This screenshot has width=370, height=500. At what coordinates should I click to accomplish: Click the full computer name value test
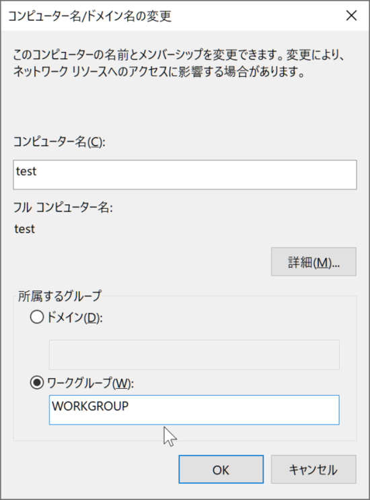(x=25, y=229)
